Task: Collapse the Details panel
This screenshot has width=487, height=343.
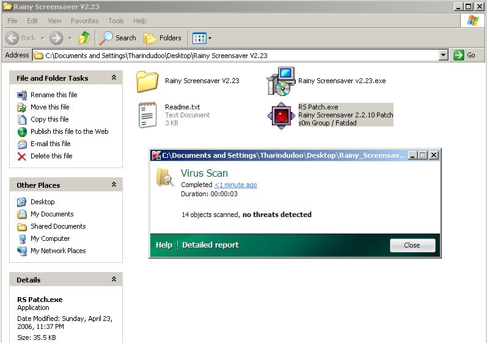Action: click(114, 279)
